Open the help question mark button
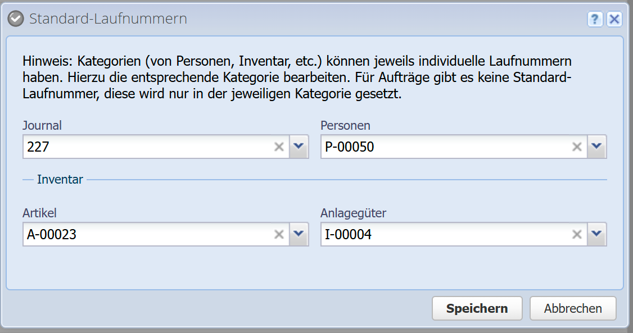The image size is (633, 333). (595, 20)
